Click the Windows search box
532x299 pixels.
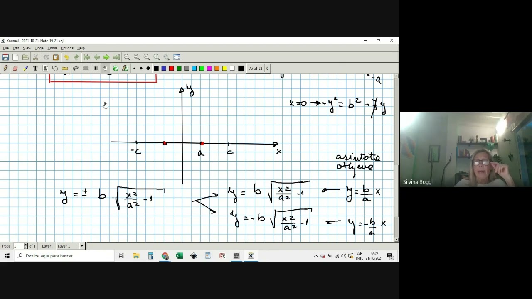click(64, 256)
